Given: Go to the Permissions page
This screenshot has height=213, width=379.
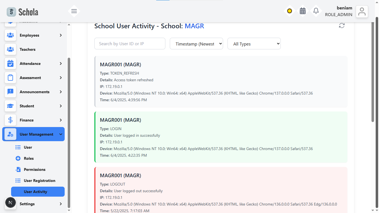Looking at the screenshot, I should point(34,169).
